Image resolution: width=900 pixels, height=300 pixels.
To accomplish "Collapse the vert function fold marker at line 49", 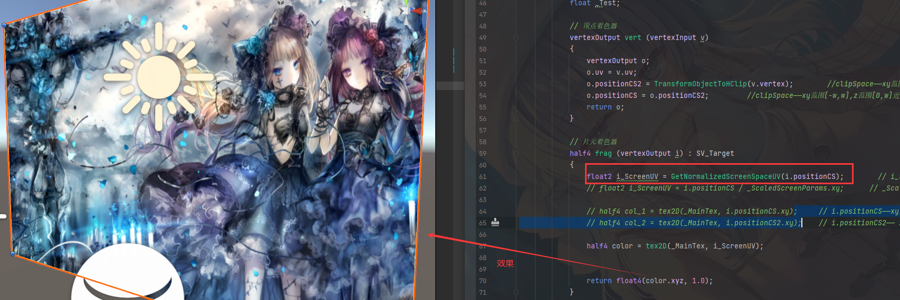I will (516, 37).
